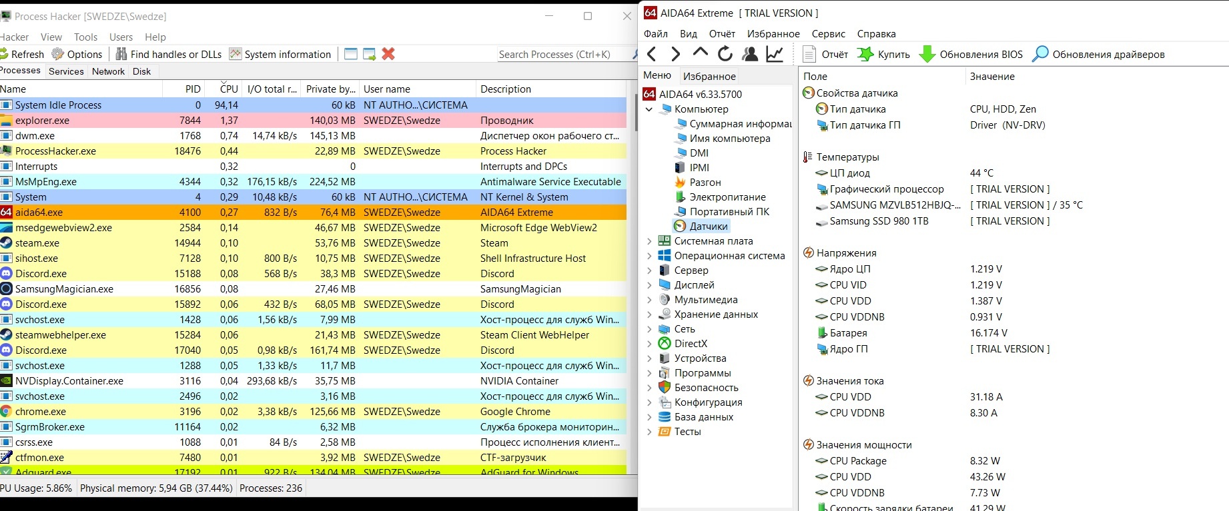This screenshot has height=511, width=1229.
Task: Click the find window and thread icon
Action: click(369, 54)
